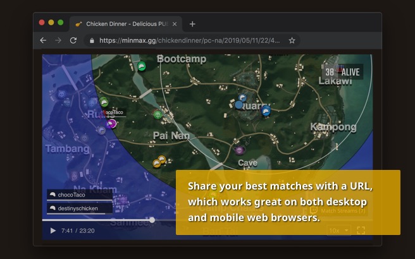The width and height of the screenshot is (415, 259).
Task: Click the 38 ALIVE counter
Action: coord(342,72)
